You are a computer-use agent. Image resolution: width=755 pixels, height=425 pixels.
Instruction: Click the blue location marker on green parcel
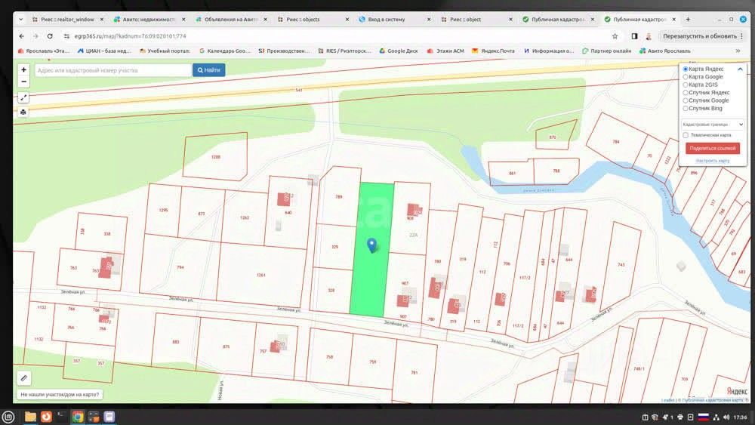coord(371,245)
